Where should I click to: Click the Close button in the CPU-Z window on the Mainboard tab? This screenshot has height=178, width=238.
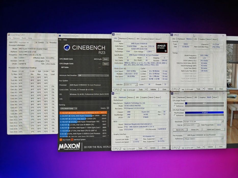pyautogui.click(x=164, y=148)
